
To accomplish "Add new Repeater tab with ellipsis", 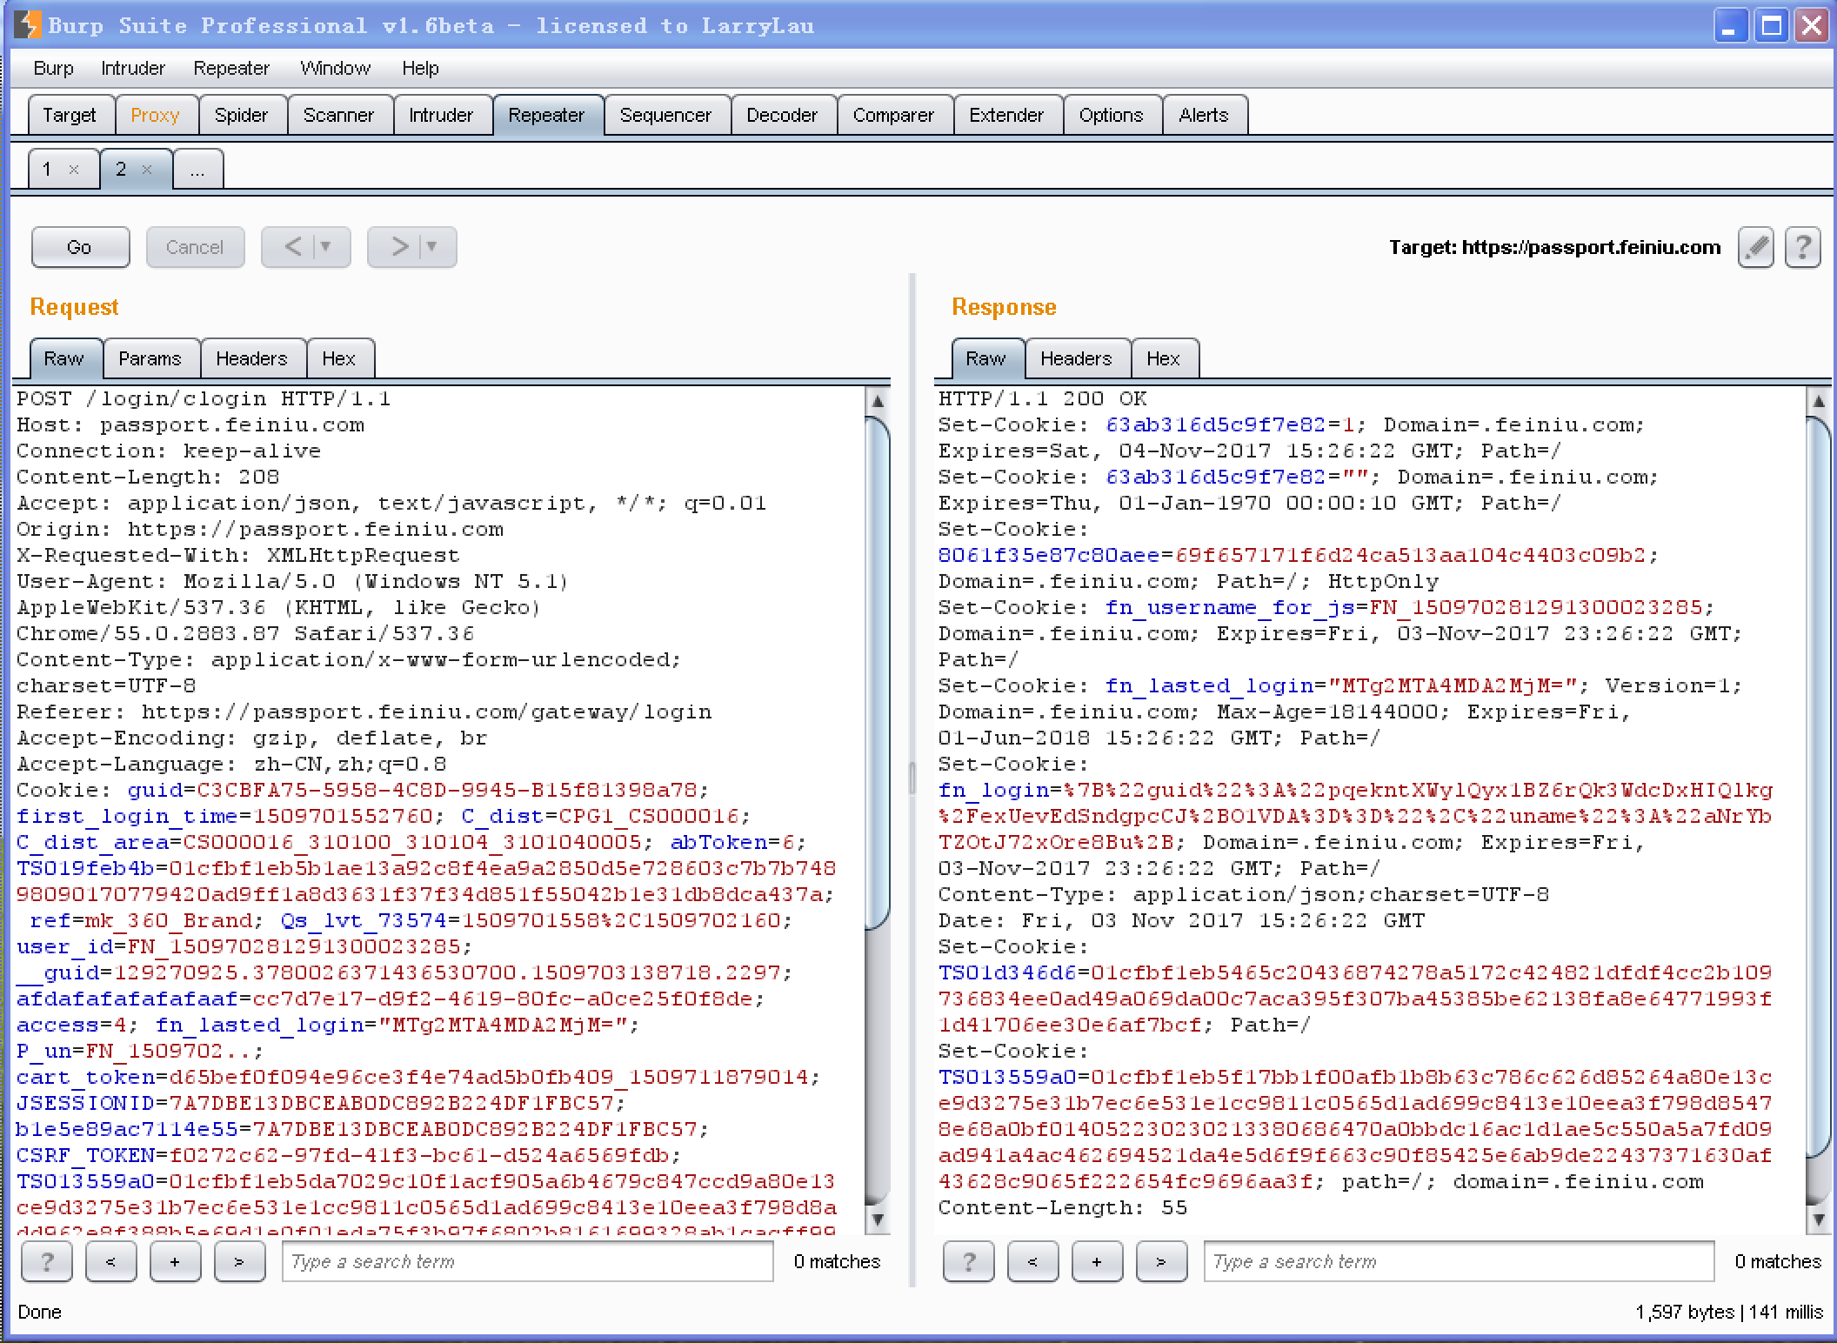I will coord(197,170).
